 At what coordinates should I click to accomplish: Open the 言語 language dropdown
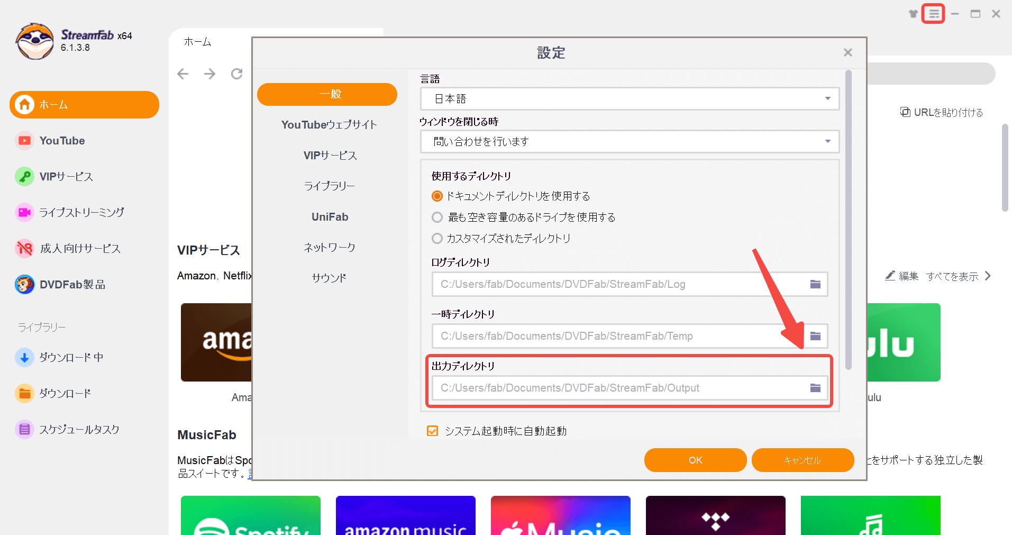coord(630,99)
